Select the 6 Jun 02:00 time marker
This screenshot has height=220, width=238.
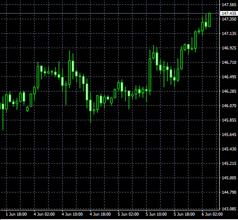tap(212, 214)
